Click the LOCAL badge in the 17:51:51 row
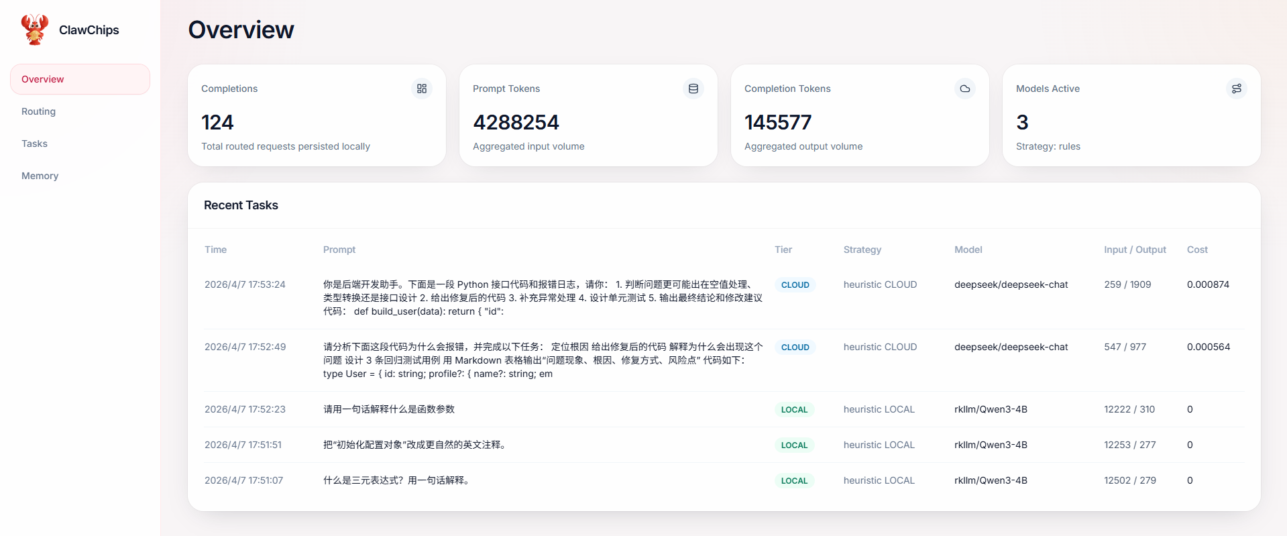This screenshot has height=536, width=1287. [x=794, y=445]
